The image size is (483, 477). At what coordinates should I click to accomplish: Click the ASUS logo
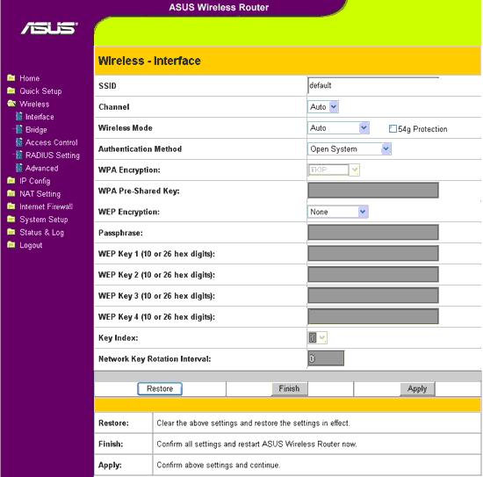click(x=49, y=28)
